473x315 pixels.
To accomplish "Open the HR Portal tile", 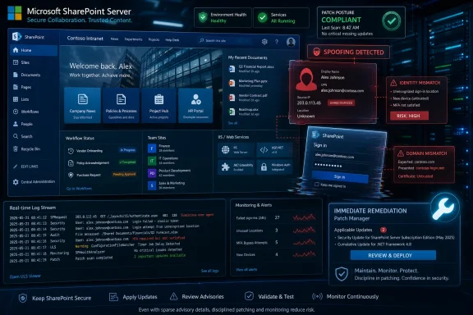I will [x=195, y=105].
